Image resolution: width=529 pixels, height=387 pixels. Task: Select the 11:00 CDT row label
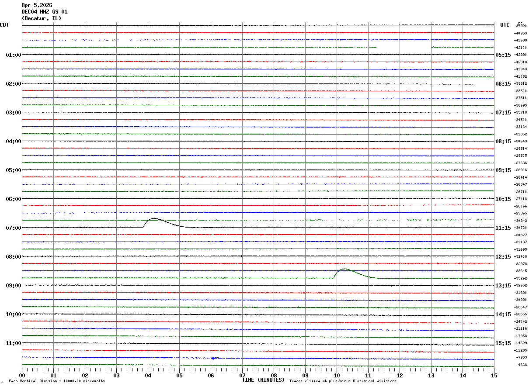pos(14,343)
